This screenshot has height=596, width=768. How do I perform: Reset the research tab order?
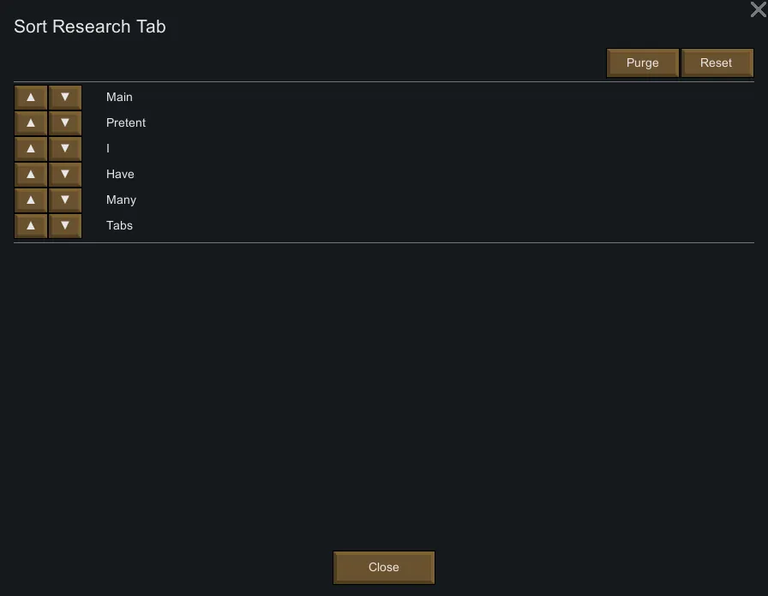click(x=717, y=63)
